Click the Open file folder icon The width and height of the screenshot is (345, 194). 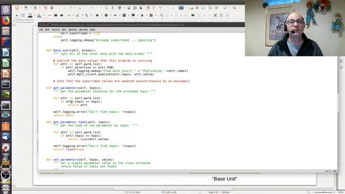pyautogui.click(x=26, y=8)
